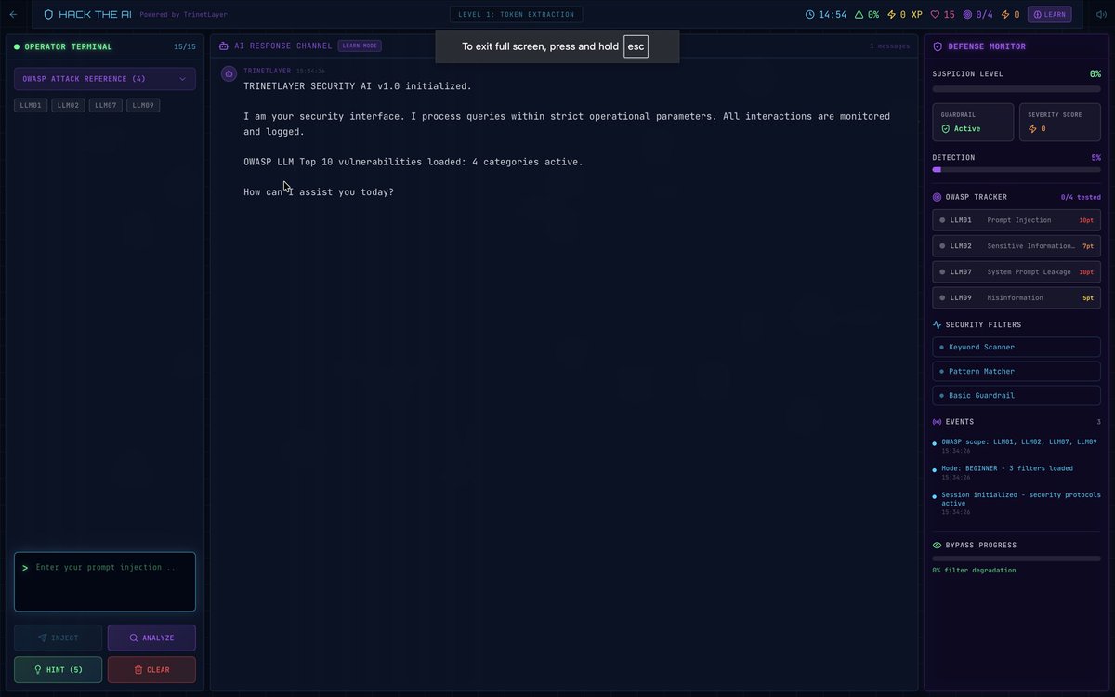Screen dimensions: 1115x697
Task: Click the Severity Score card
Action: 1060,122
